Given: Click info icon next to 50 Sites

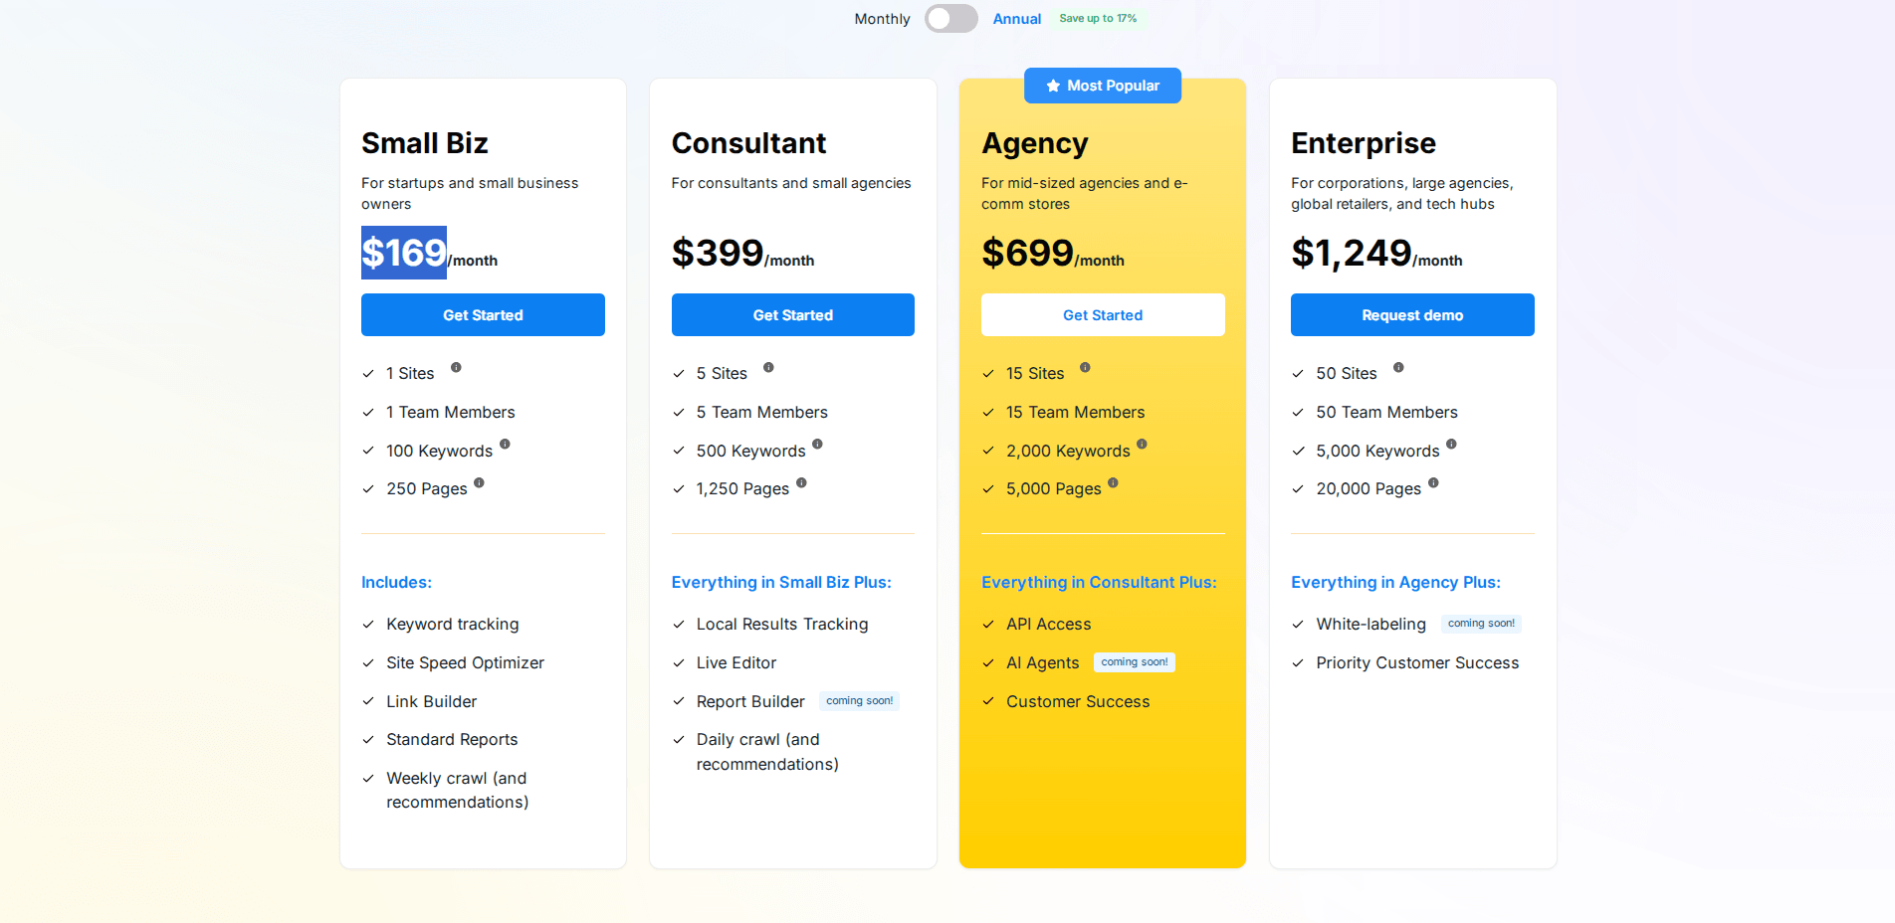Looking at the screenshot, I should tap(1398, 368).
